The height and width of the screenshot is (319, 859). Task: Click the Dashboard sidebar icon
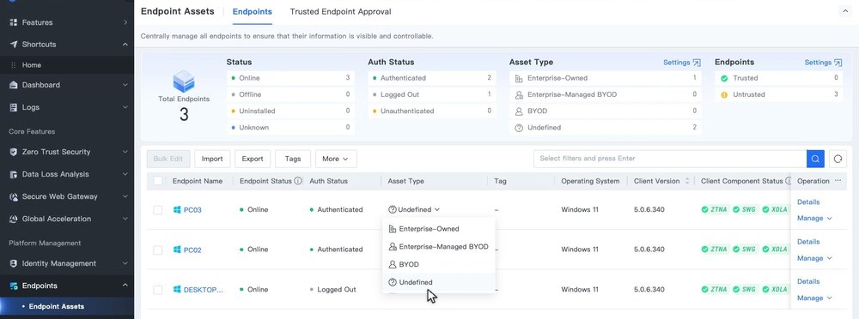[x=14, y=85]
